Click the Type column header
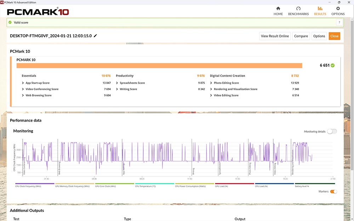This screenshot has height=221, width=354. 127,219
